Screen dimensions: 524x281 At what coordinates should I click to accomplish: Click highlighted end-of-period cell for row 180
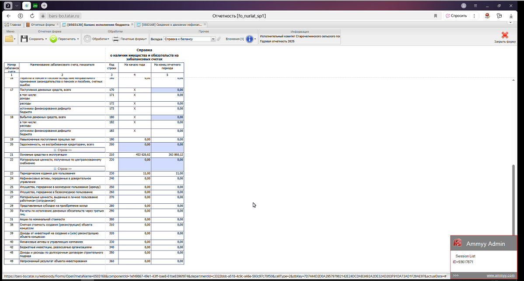(x=168, y=117)
